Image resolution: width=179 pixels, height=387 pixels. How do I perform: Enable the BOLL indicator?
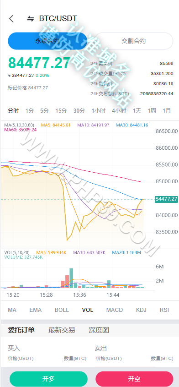pyautogui.click(x=62, y=310)
